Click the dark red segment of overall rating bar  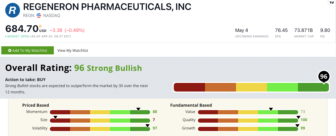click(x=189, y=87)
